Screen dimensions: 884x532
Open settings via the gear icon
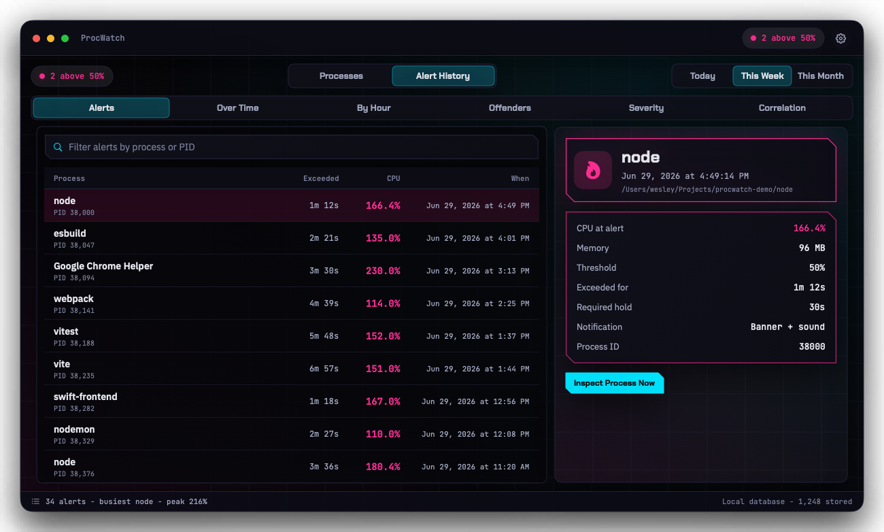(x=840, y=38)
